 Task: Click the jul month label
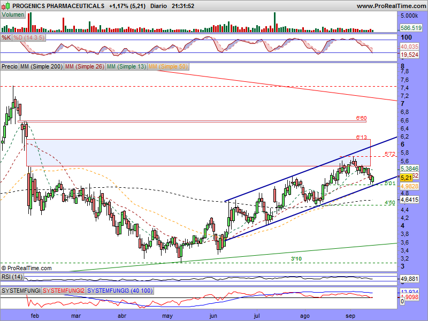[257, 316]
